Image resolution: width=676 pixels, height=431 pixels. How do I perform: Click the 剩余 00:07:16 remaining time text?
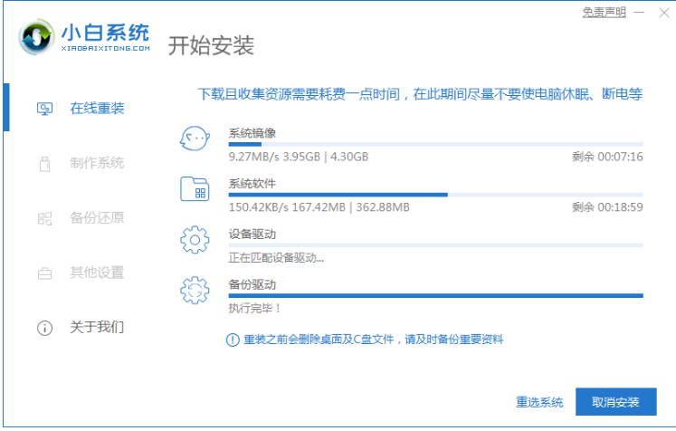click(x=607, y=157)
